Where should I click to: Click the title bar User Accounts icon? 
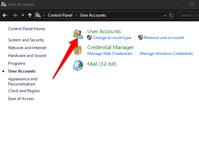pos(4,4)
